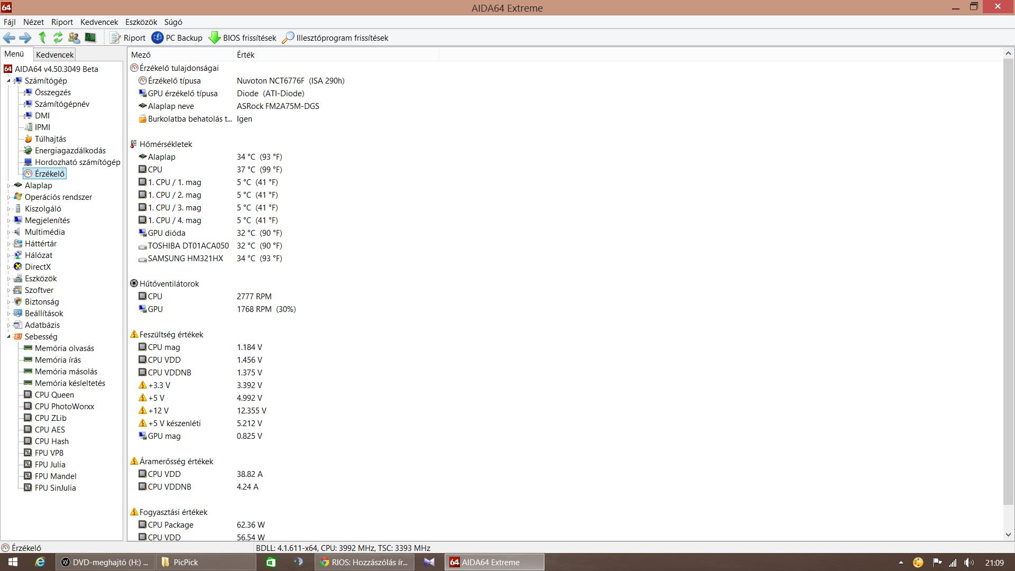Screen dimensions: 1015x571
Task: Open the Riport menu
Action: (62, 22)
